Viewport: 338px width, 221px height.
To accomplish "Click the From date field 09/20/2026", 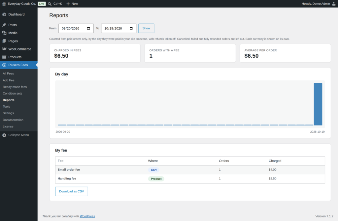I will tap(76, 28).
